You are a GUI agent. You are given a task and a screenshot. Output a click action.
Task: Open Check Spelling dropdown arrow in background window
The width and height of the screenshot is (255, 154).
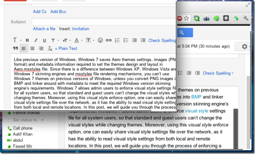[233, 73]
